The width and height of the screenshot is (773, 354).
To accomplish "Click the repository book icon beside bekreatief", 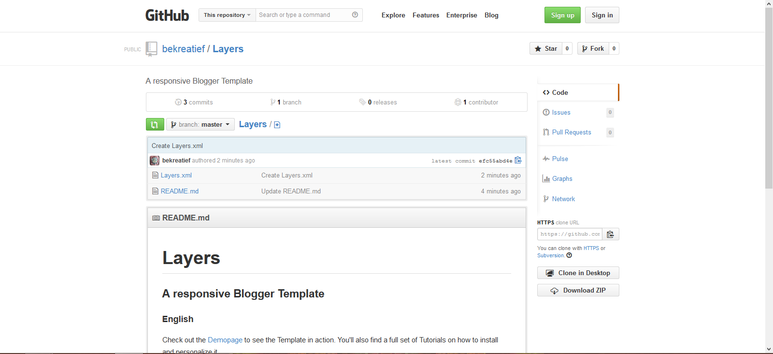I will click(x=151, y=49).
